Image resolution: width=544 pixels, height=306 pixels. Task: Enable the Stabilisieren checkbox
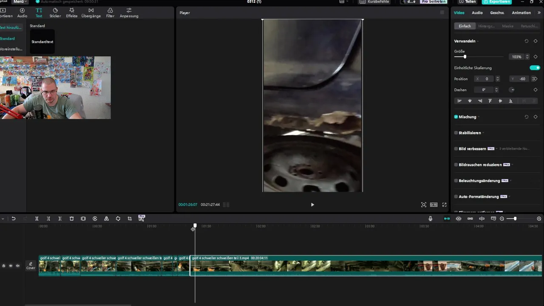click(456, 133)
